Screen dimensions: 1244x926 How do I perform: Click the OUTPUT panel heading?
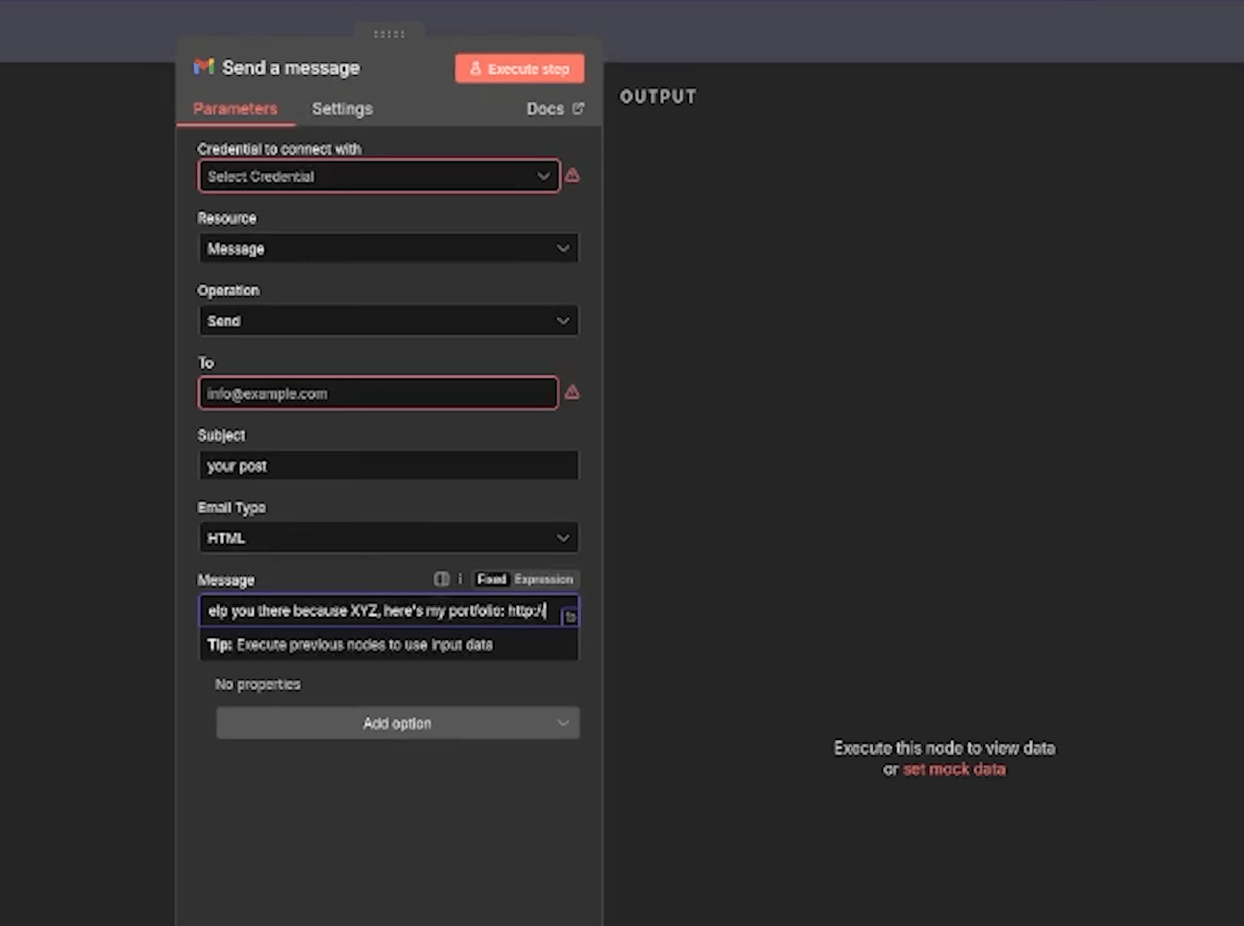click(x=659, y=96)
